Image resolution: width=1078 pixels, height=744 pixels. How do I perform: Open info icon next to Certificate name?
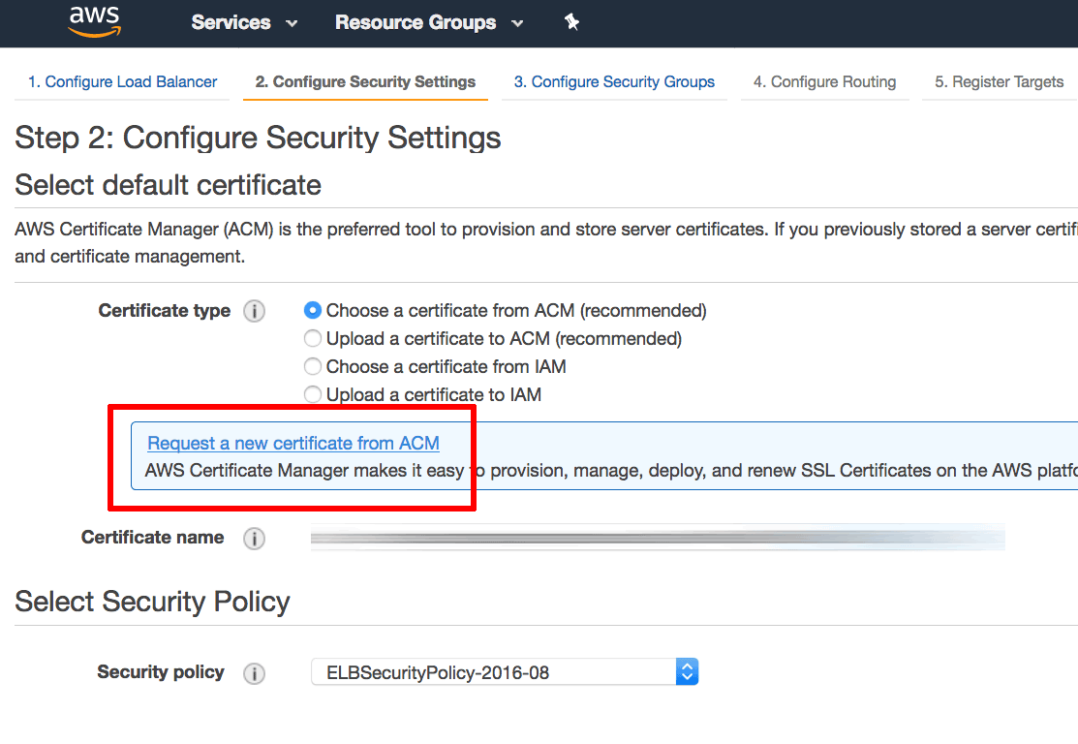coord(255,539)
